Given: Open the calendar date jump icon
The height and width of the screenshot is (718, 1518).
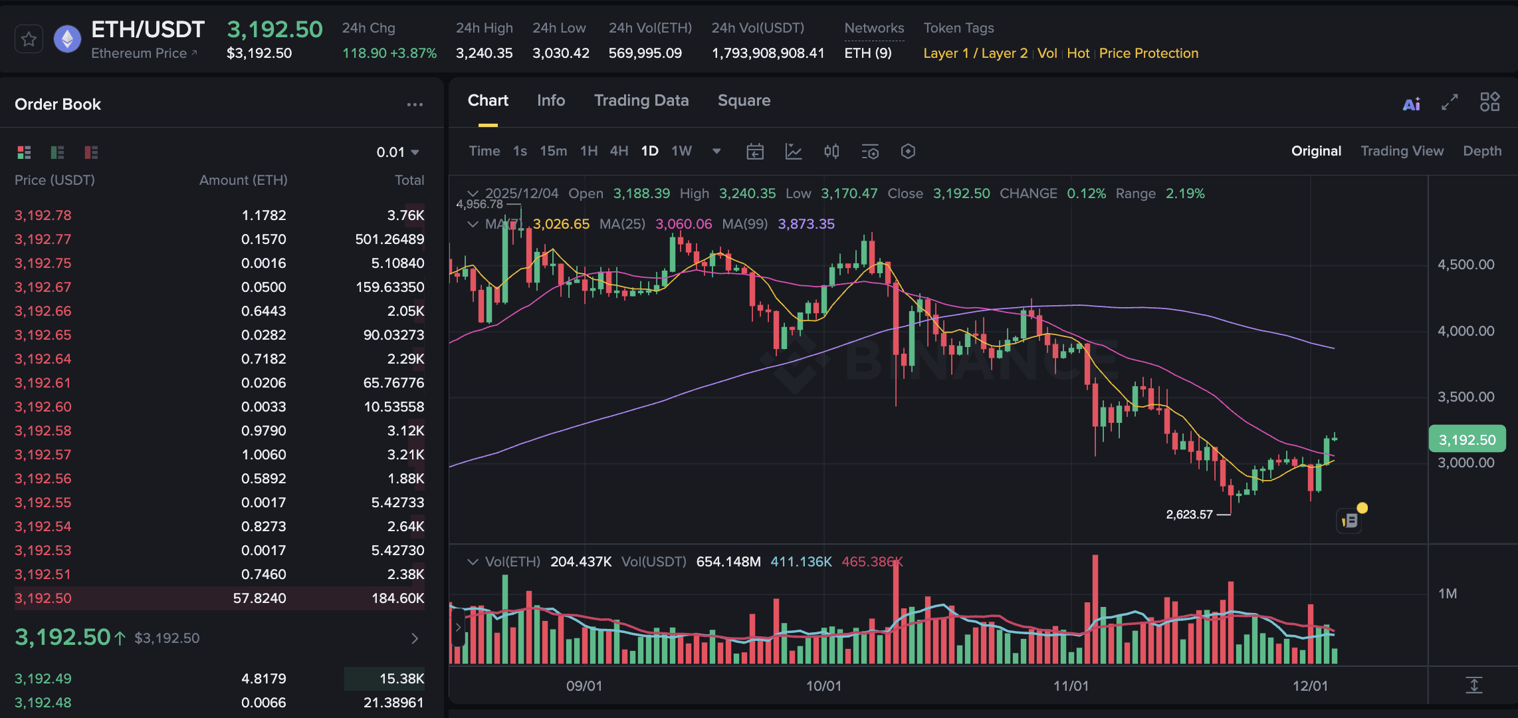Looking at the screenshot, I should click(x=755, y=152).
